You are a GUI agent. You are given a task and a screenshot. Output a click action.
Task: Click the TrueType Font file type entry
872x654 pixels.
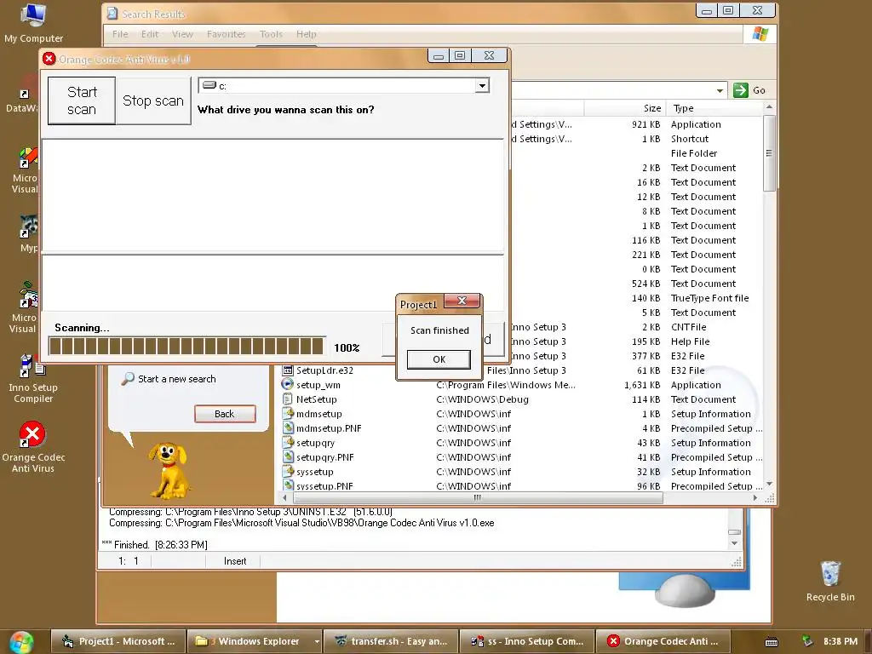(709, 298)
